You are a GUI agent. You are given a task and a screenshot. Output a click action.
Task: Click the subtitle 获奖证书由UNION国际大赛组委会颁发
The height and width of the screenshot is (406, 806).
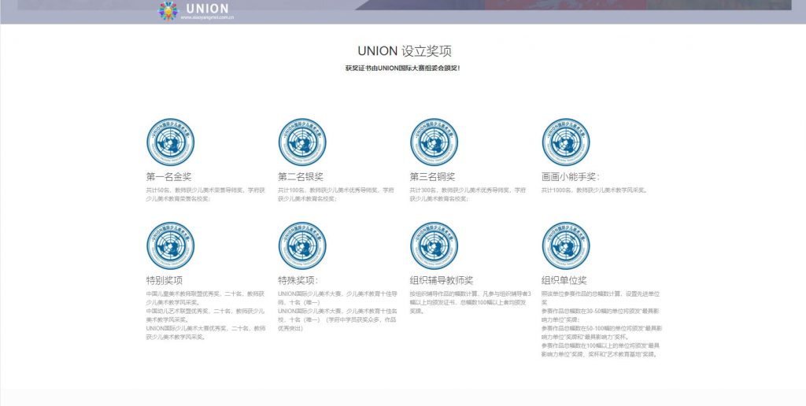point(403,68)
